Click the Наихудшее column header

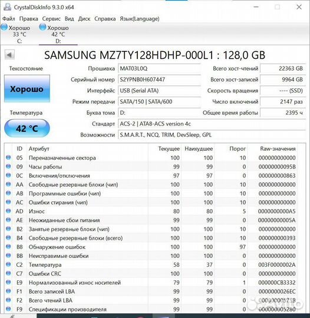click(199, 148)
